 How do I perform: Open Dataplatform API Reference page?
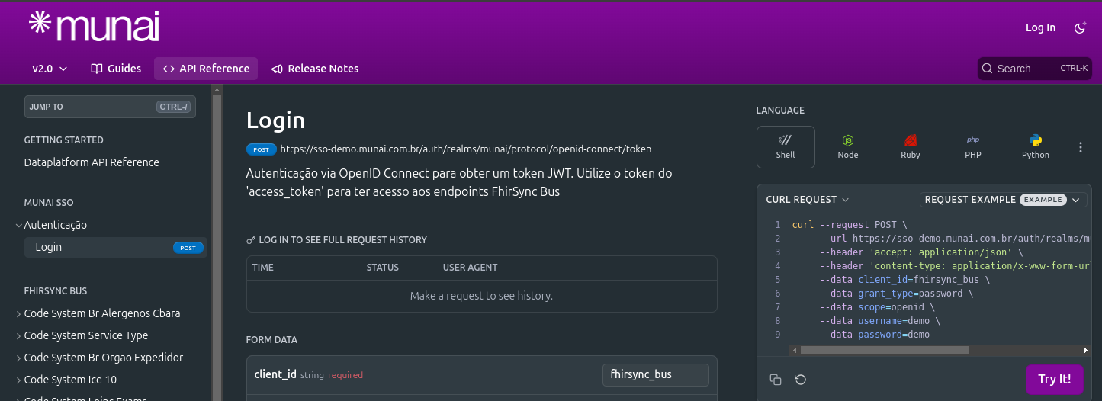click(x=92, y=162)
